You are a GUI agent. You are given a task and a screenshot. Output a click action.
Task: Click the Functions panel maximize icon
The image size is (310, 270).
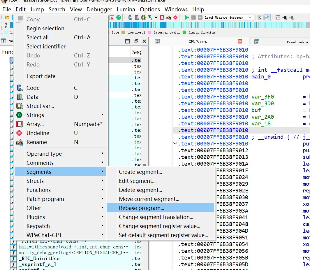tap(128, 41)
